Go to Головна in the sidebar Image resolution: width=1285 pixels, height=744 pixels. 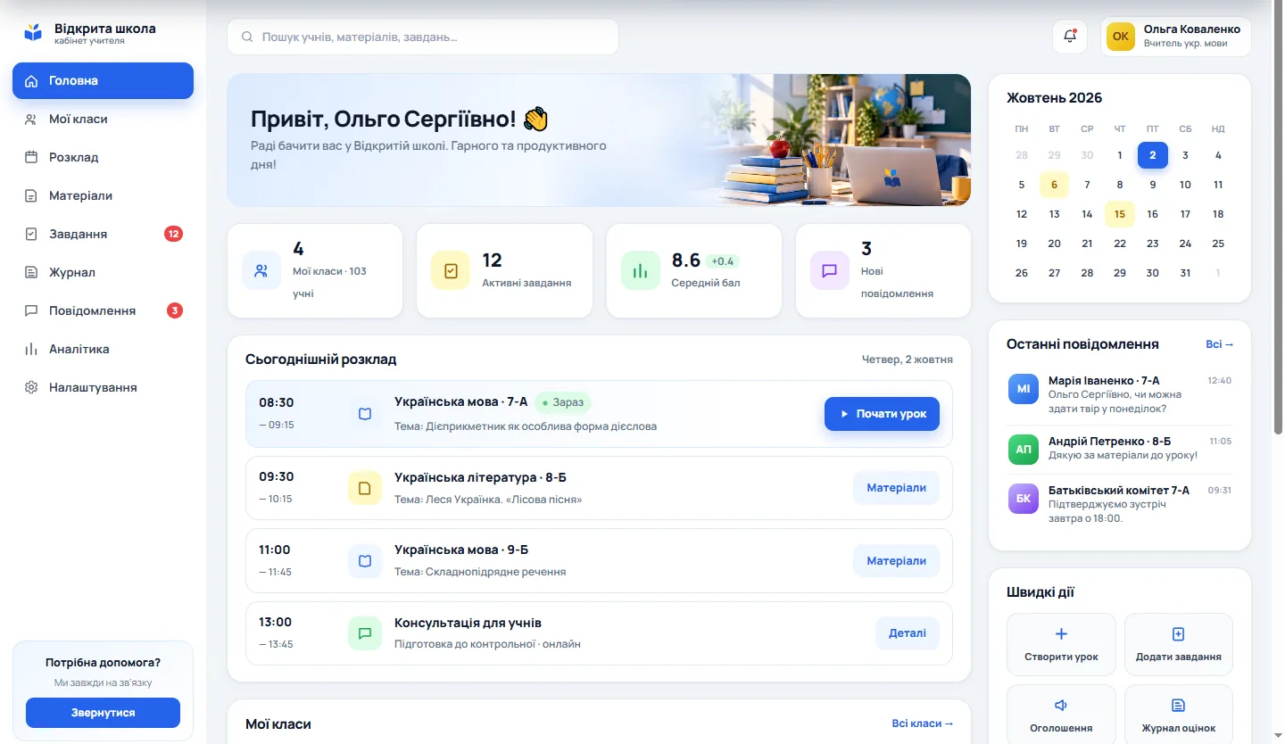(x=103, y=80)
